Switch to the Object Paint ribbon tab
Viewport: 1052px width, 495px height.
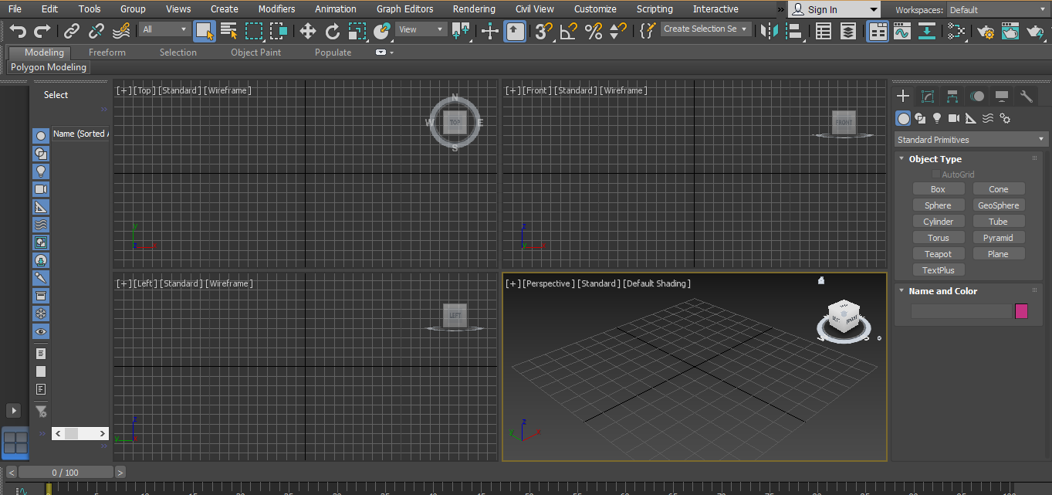256,53
